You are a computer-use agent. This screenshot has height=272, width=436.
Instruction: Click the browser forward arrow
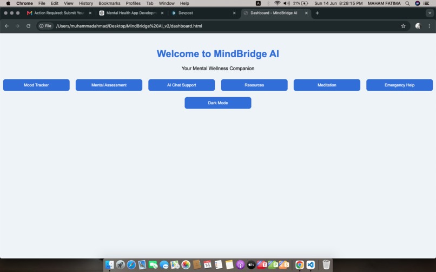pos(17,26)
